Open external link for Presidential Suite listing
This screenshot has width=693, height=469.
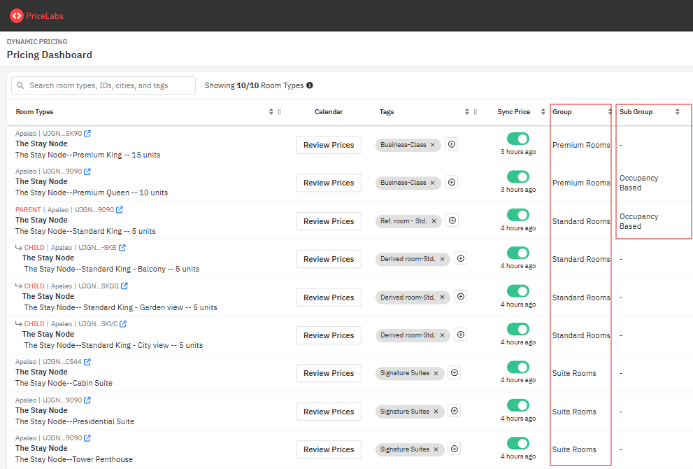point(87,400)
